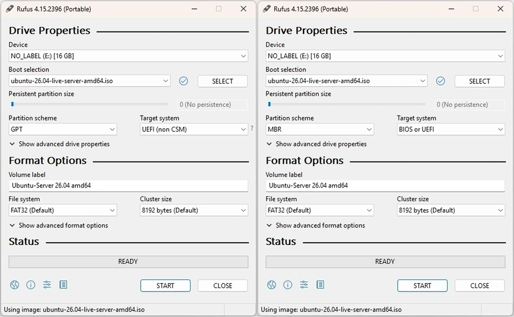Click Volume label field in left window

[x=128, y=186]
